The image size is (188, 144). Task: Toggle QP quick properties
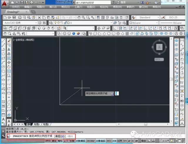coord(129,141)
